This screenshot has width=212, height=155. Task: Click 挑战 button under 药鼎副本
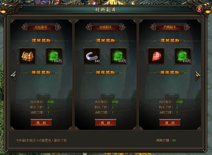(170, 123)
